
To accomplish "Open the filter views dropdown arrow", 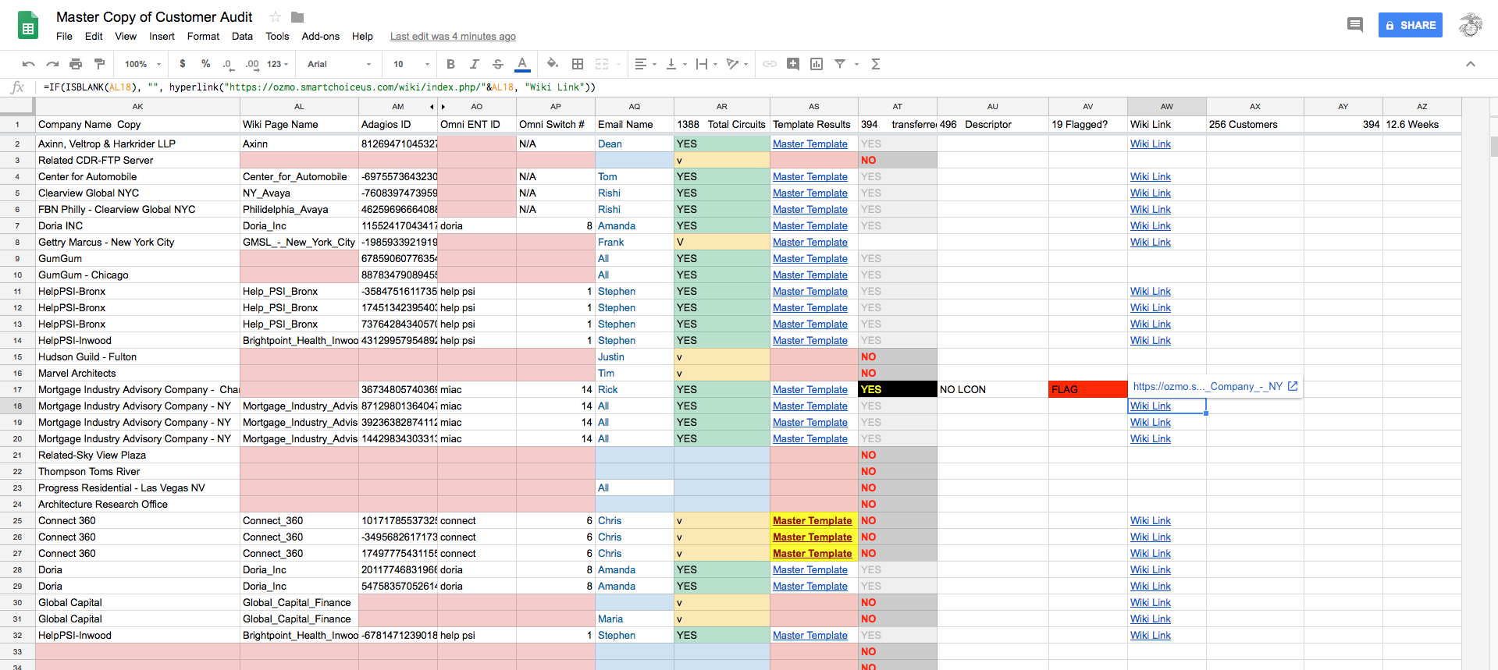I will (x=856, y=64).
